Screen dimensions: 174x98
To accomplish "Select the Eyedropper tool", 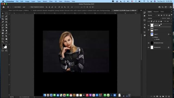I will 3,22.
